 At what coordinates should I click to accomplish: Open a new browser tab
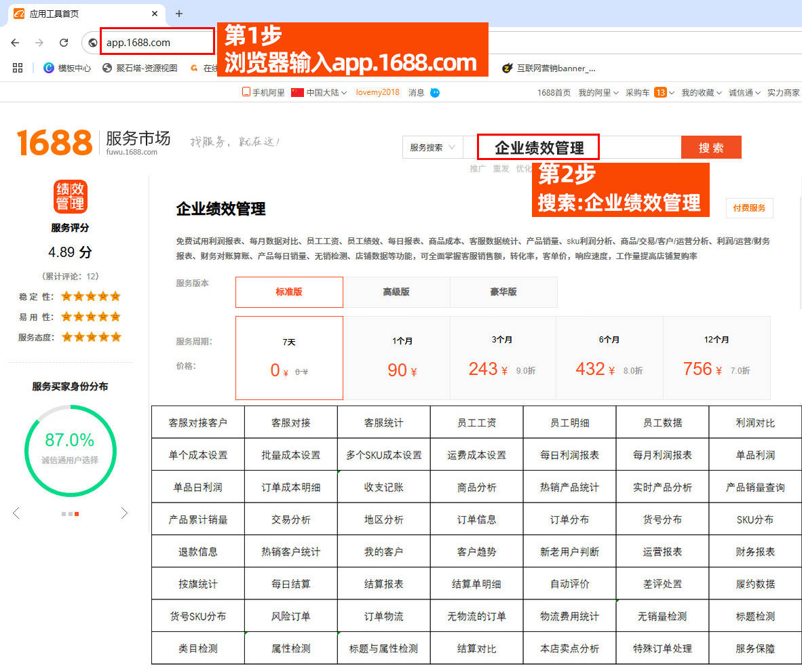tap(179, 14)
